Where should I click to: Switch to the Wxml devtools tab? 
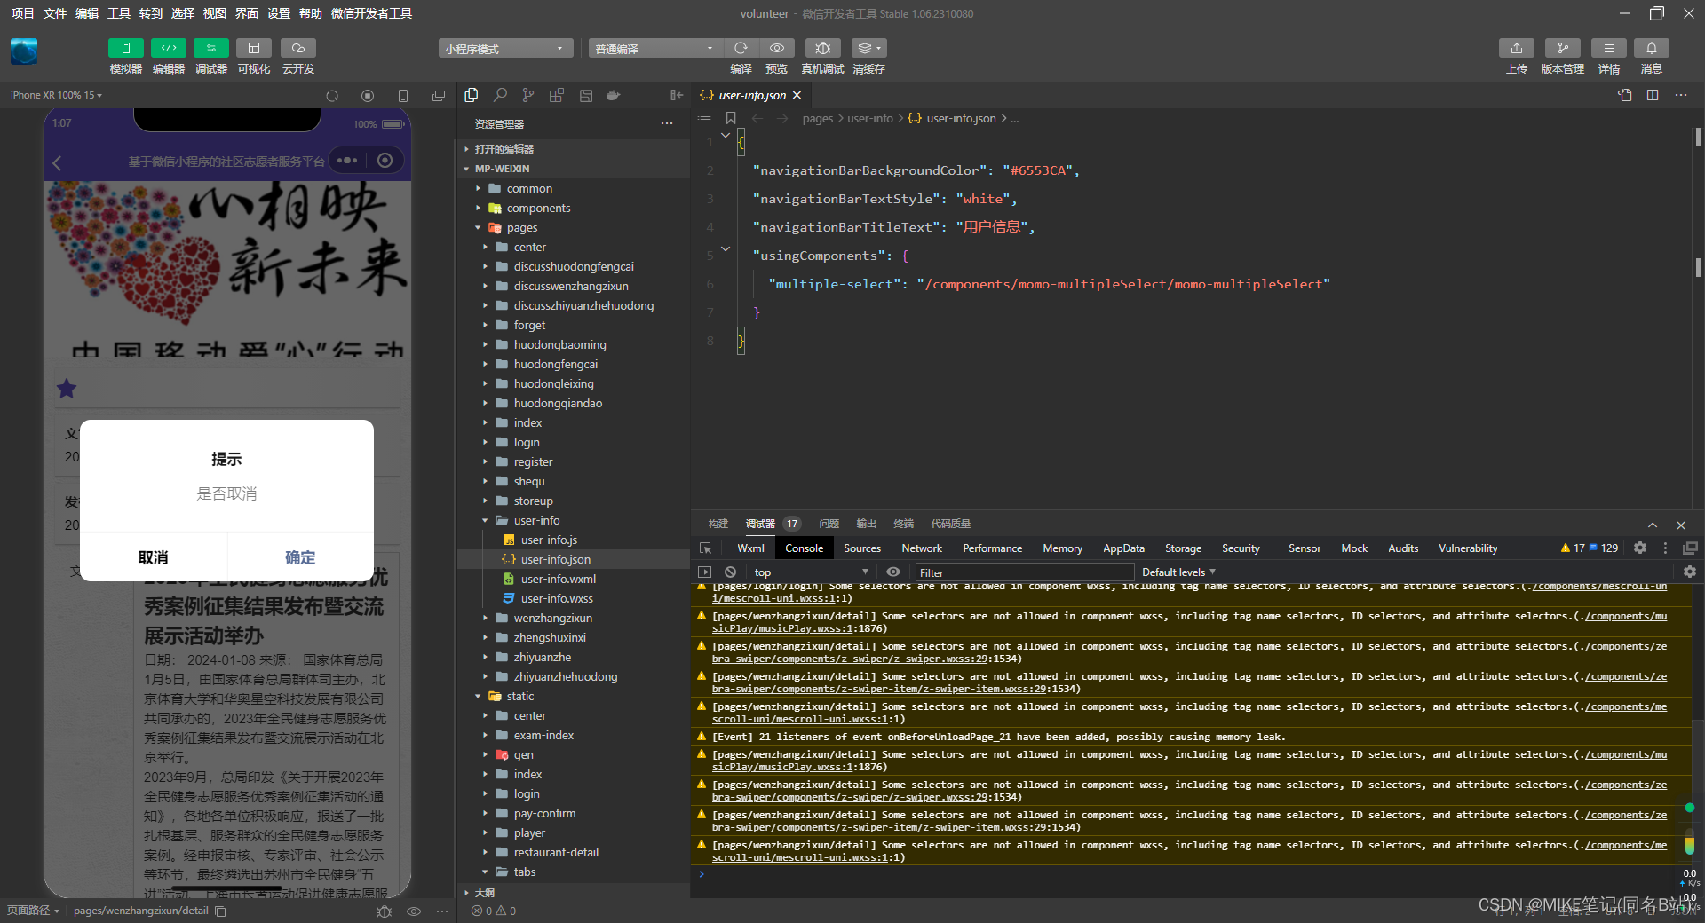tap(750, 548)
